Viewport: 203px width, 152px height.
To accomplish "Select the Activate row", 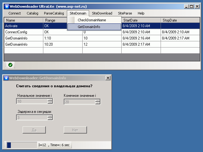I will (102, 26).
